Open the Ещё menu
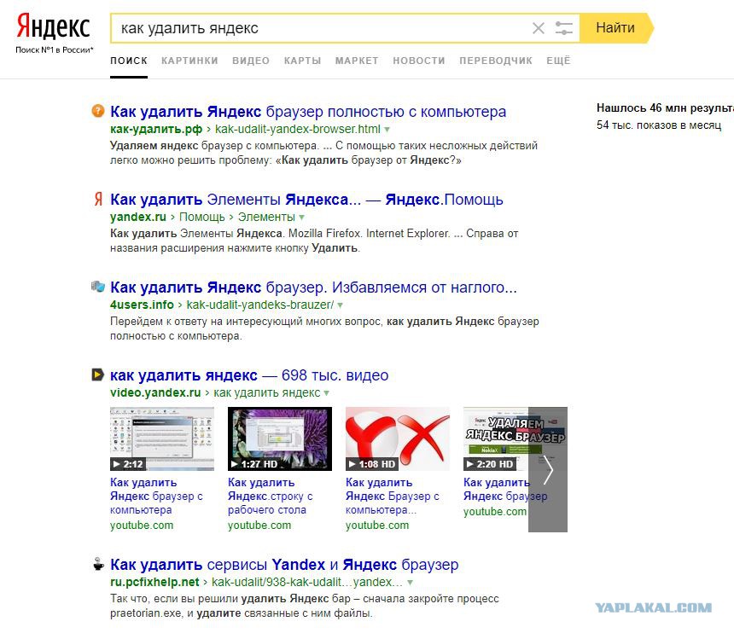The width and height of the screenshot is (734, 633). coord(558,61)
